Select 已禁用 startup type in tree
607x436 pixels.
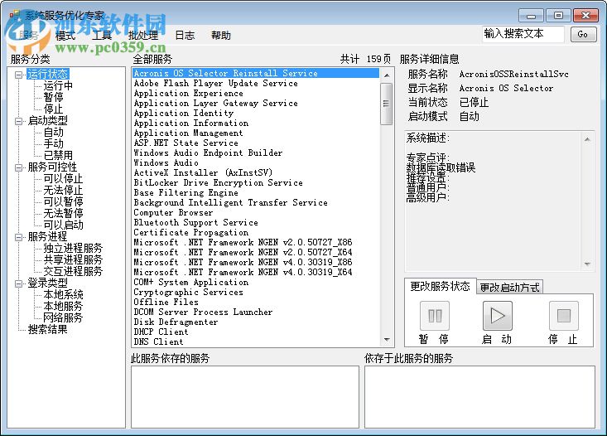tap(58, 155)
